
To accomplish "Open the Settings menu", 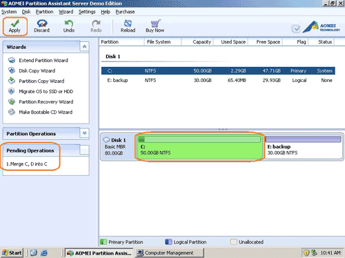I will tap(87, 12).
